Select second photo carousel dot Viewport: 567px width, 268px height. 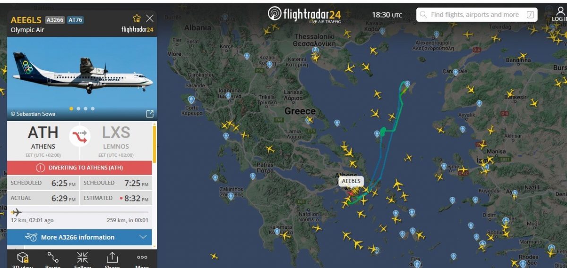point(78,109)
